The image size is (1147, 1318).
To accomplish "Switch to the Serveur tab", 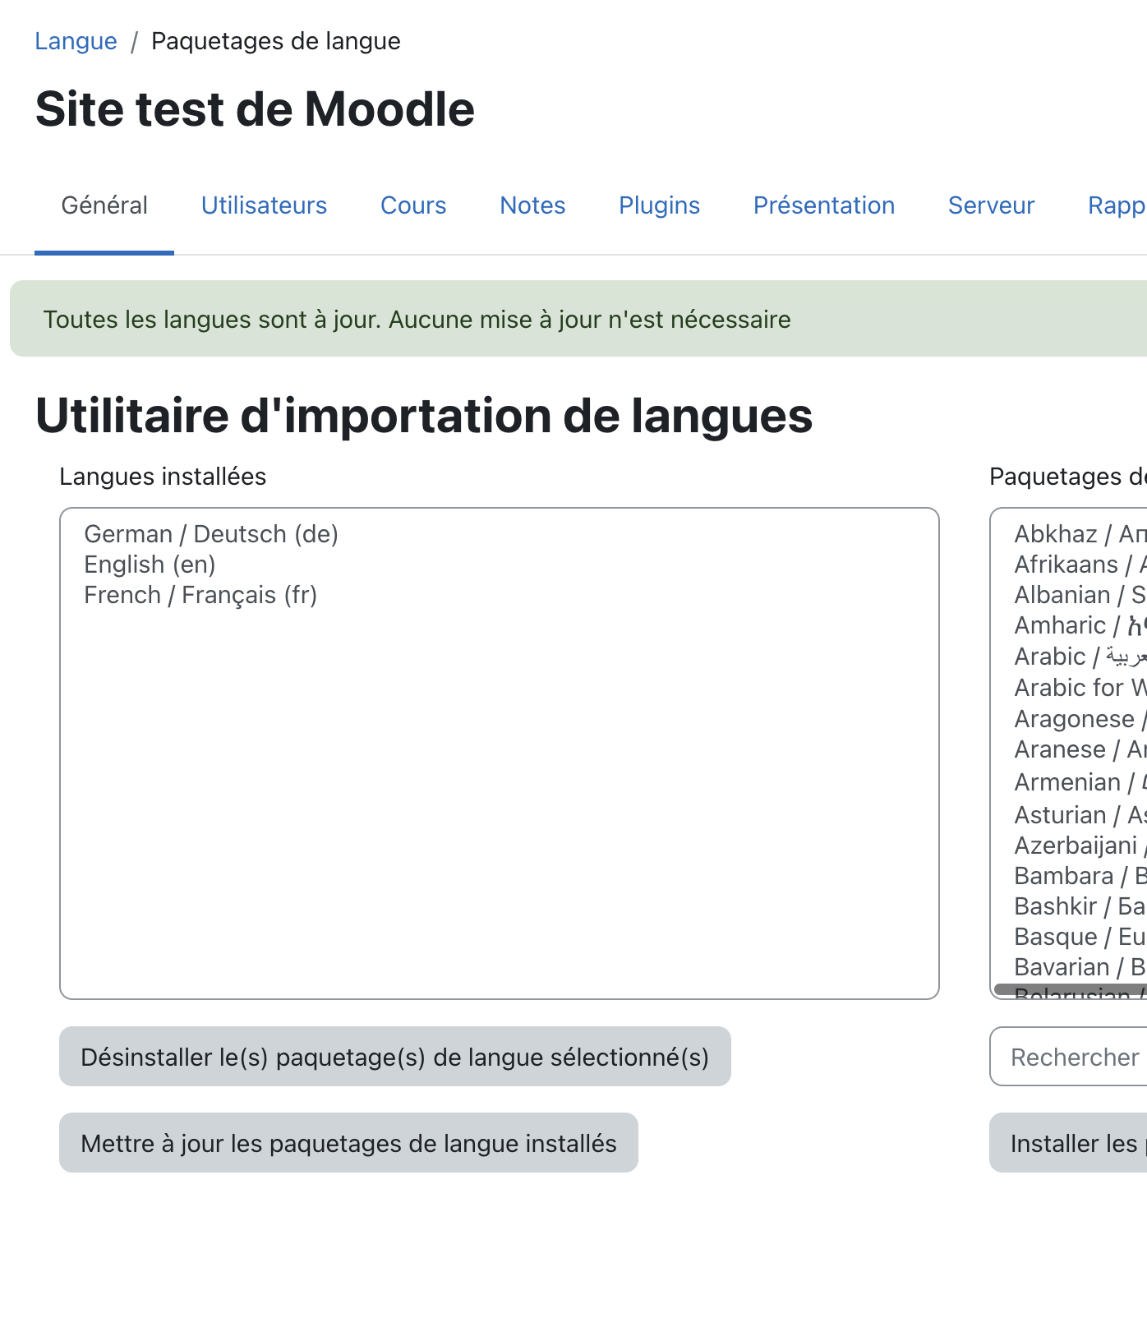I will point(991,205).
